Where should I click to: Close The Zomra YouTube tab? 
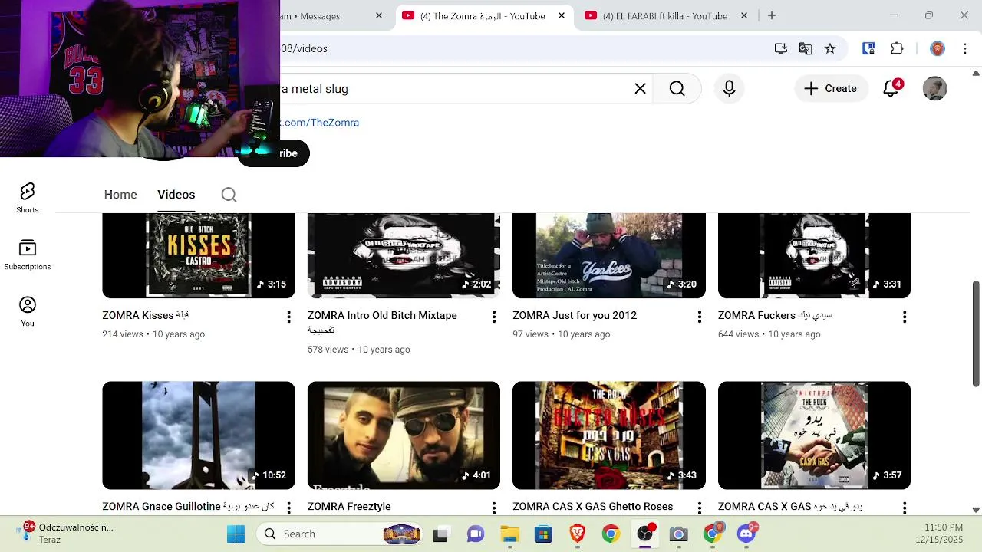562,15
